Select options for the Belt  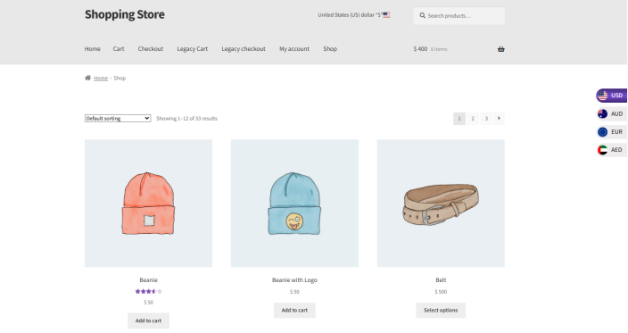coord(441,310)
